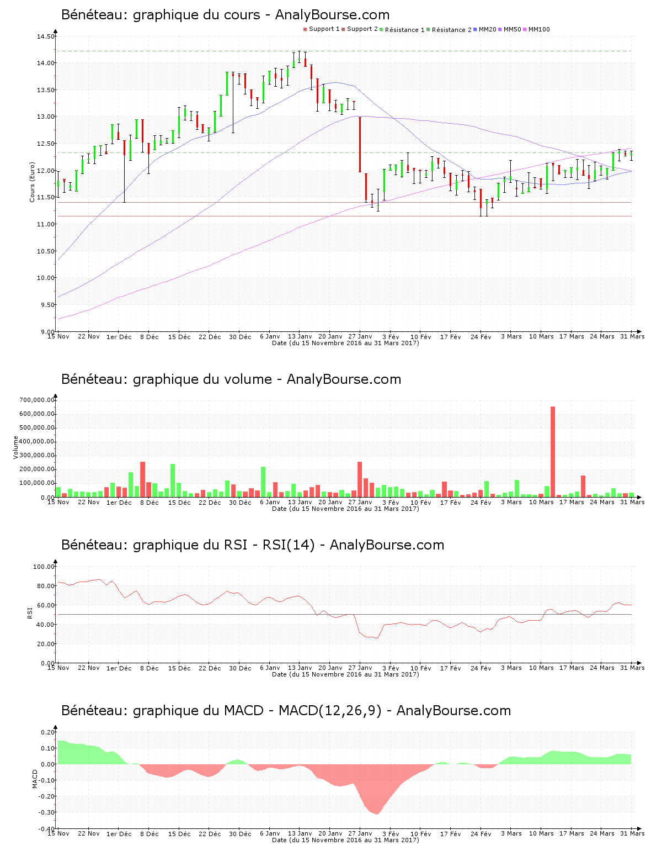Select the MM100 legend label
Screen dimensions: 662x856
[x=539, y=29]
